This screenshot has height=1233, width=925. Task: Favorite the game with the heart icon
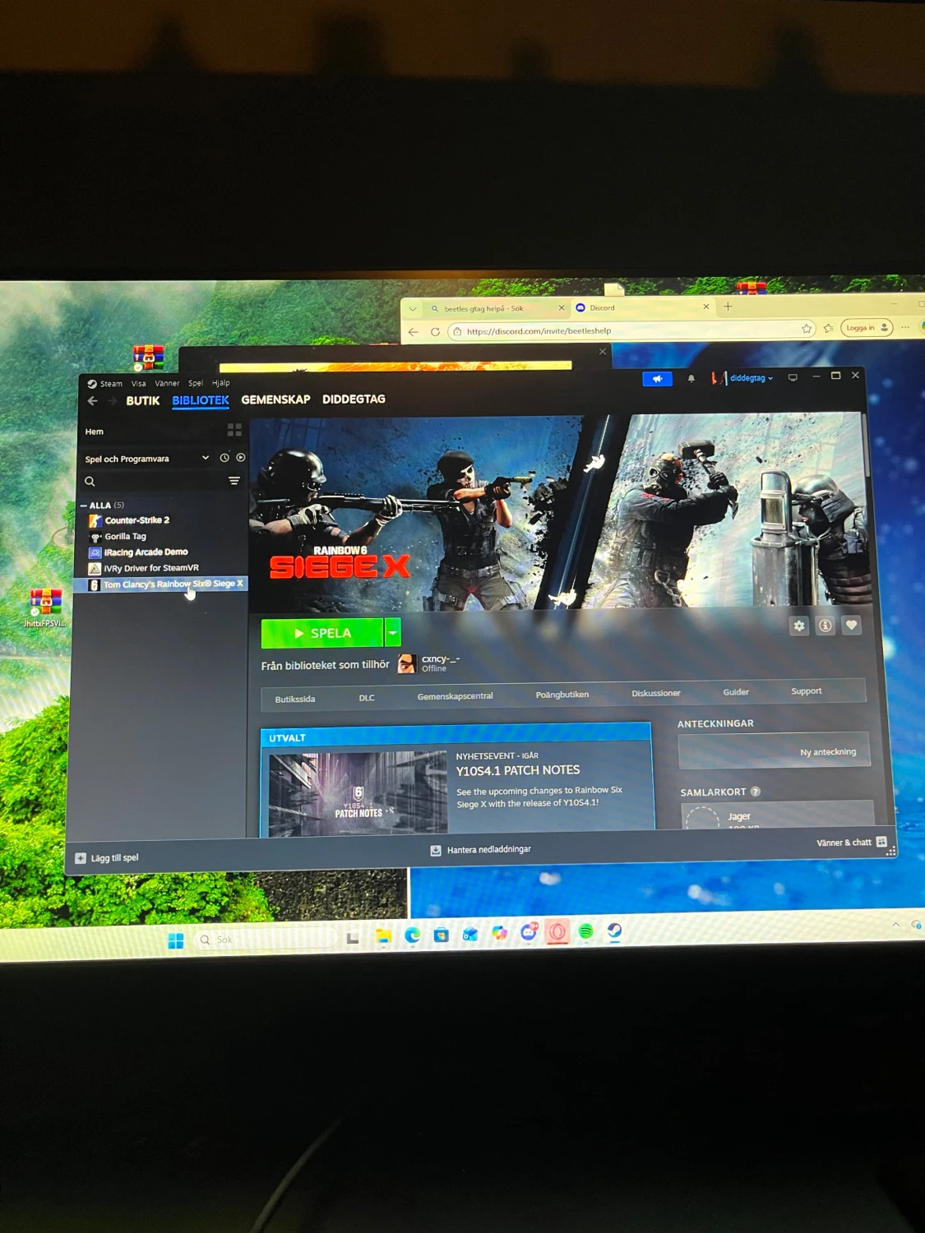(852, 626)
